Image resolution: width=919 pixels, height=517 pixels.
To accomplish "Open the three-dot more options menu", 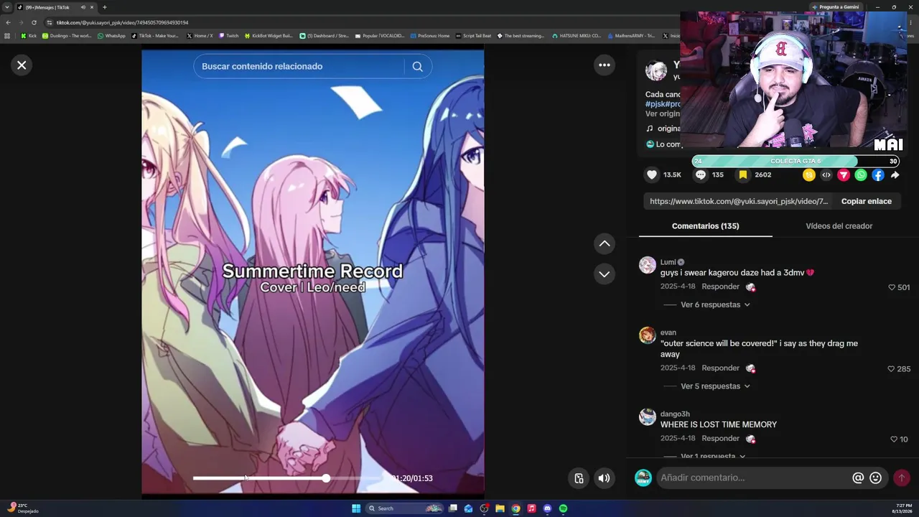I will pyautogui.click(x=605, y=65).
